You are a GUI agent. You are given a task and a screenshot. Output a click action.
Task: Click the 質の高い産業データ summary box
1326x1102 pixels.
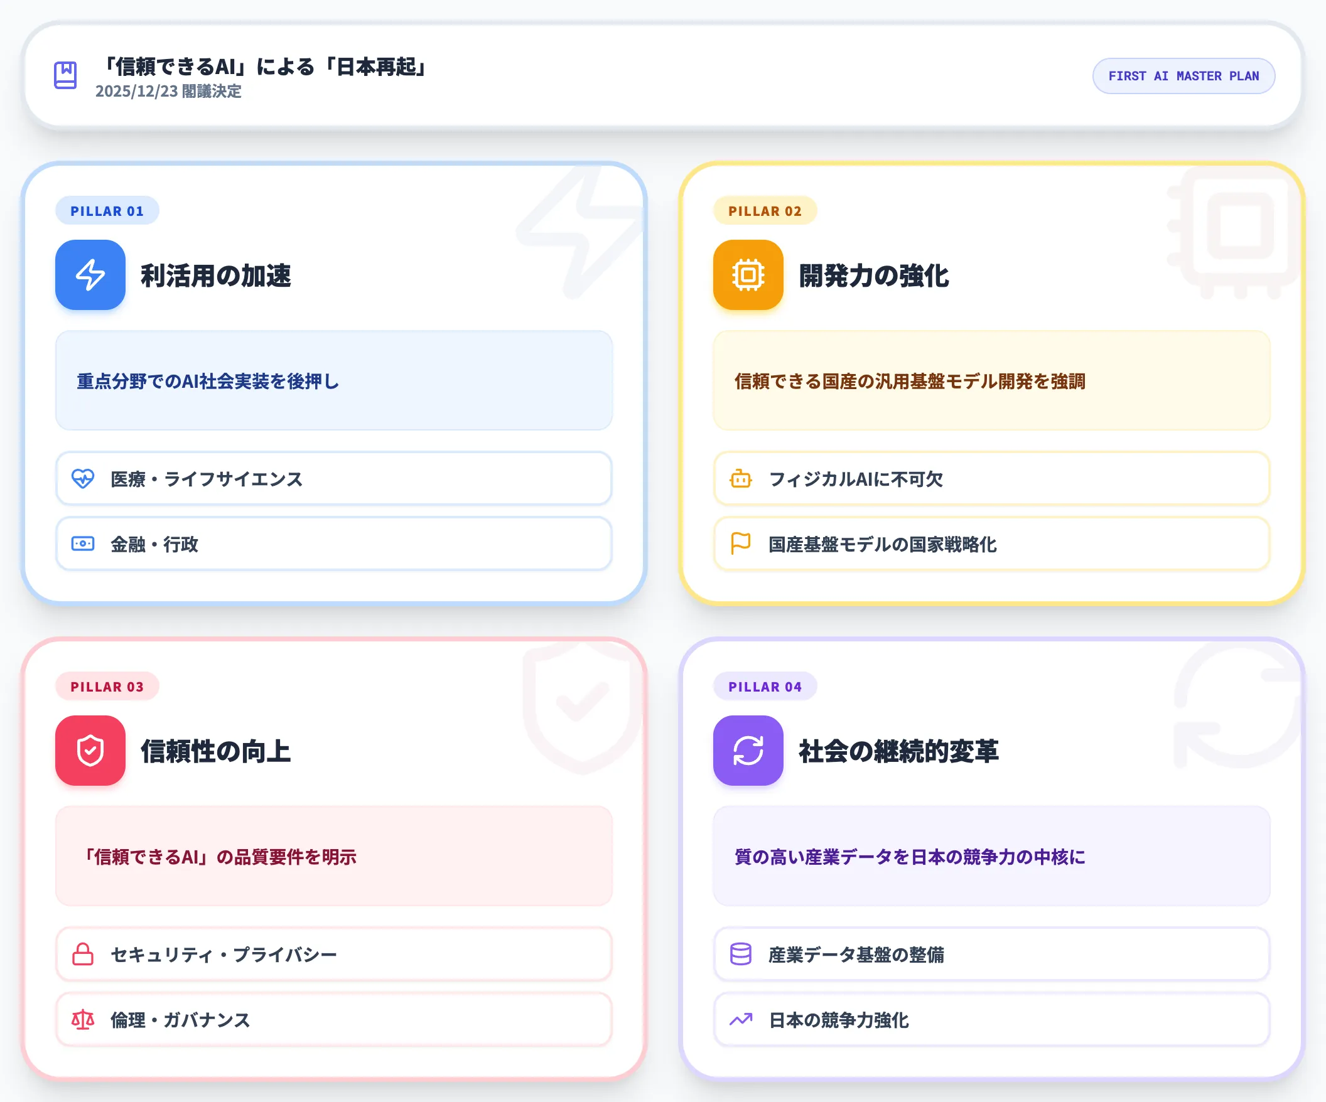992,856
